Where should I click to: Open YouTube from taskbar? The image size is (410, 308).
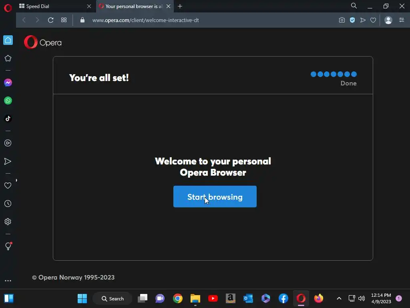point(213,298)
